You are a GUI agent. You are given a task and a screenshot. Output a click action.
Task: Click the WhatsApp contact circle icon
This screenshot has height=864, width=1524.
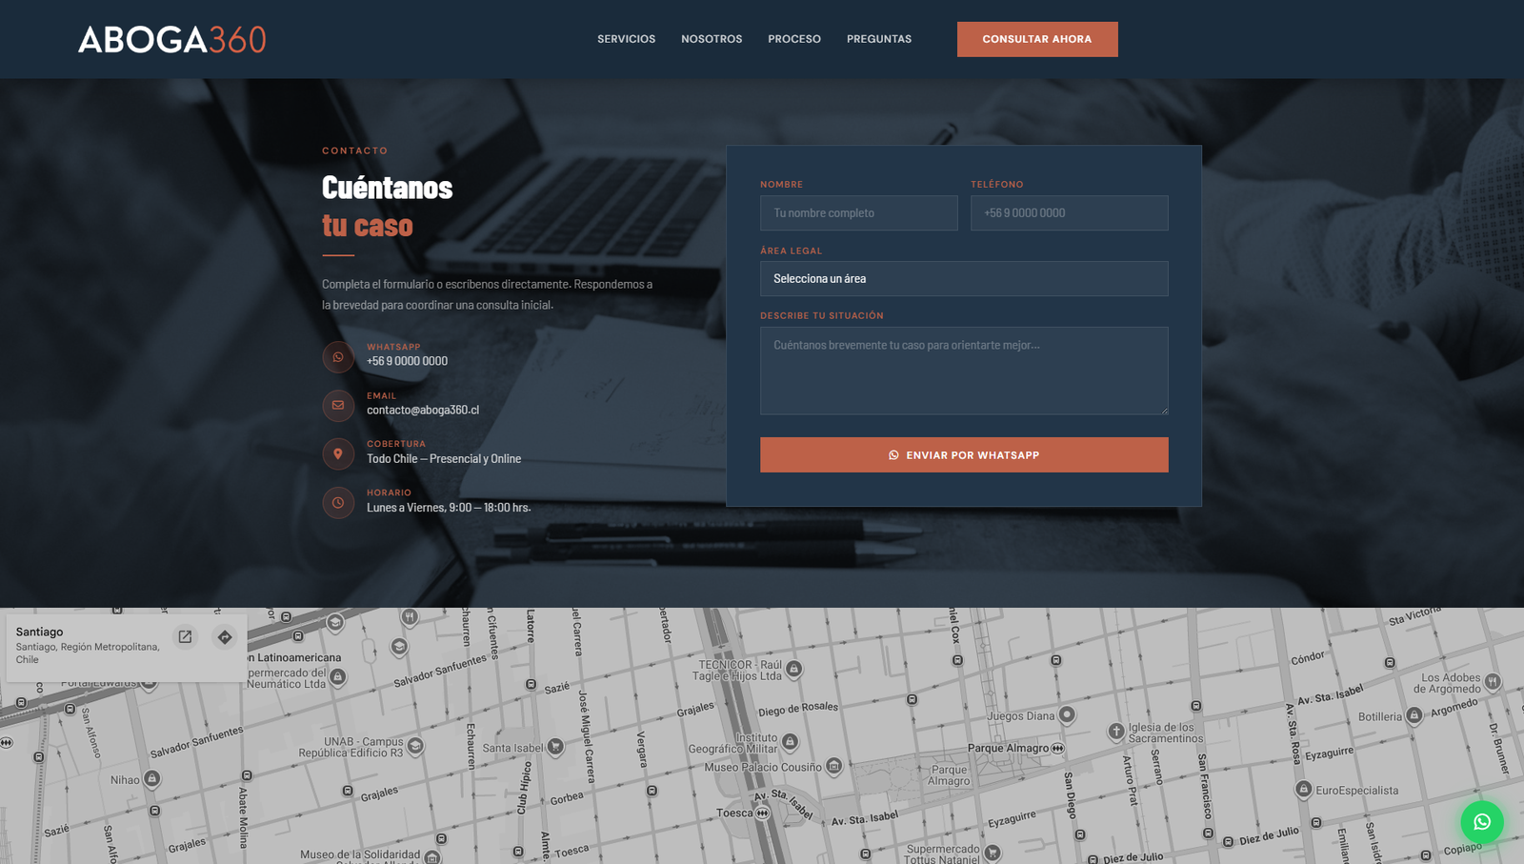point(338,357)
